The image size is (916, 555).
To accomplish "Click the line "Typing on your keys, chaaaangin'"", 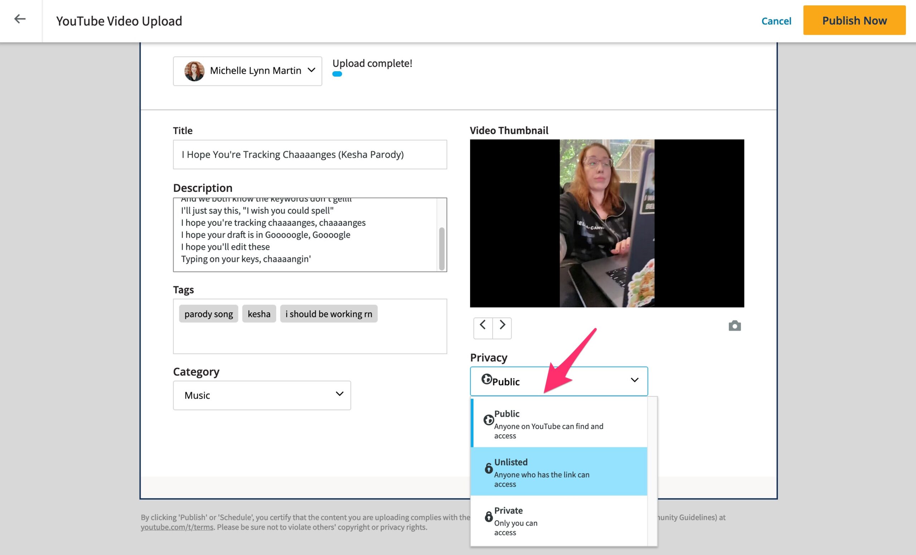I will (x=246, y=259).
